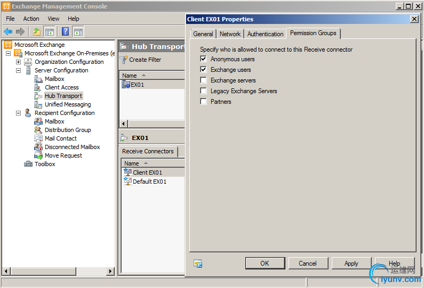This screenshot has width=424, height=288.
Task: Switch to the Authentication tab
Action: tap(265, 34)
